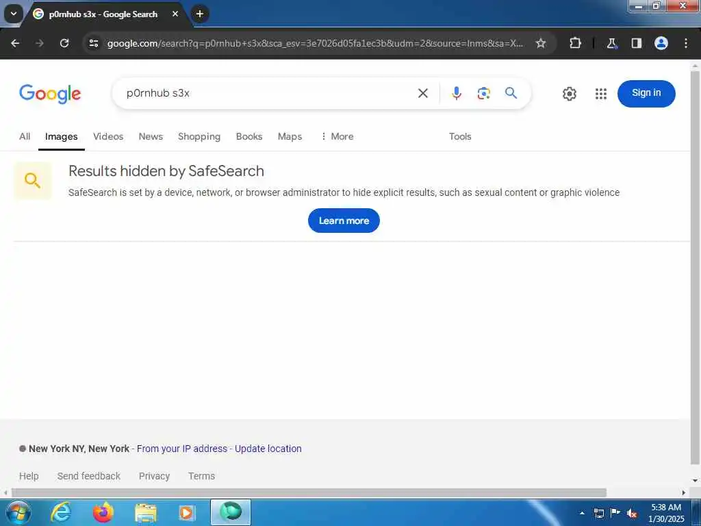Viewport: 701px width, 526px height.
Task: Click the Google logo
Action: tap(50, 93)
